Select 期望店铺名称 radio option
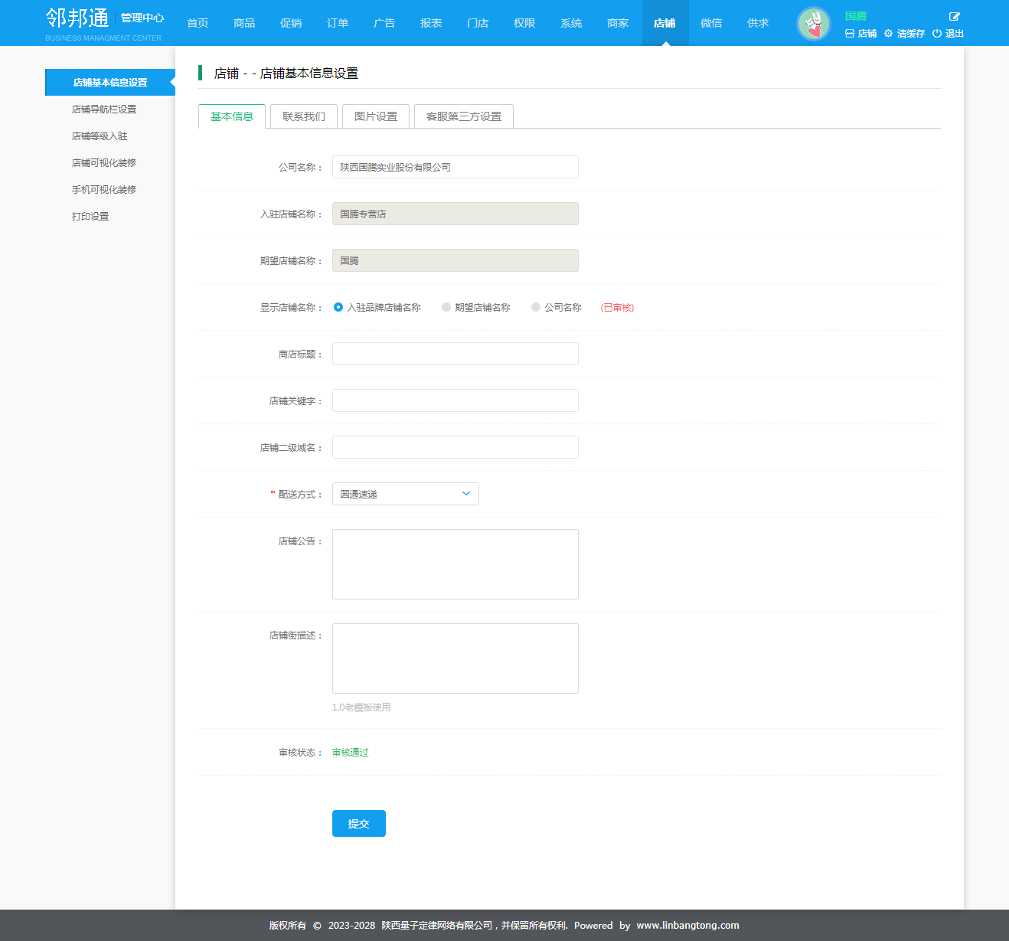The image size is (1009, 941). click(x=446, y=307)
